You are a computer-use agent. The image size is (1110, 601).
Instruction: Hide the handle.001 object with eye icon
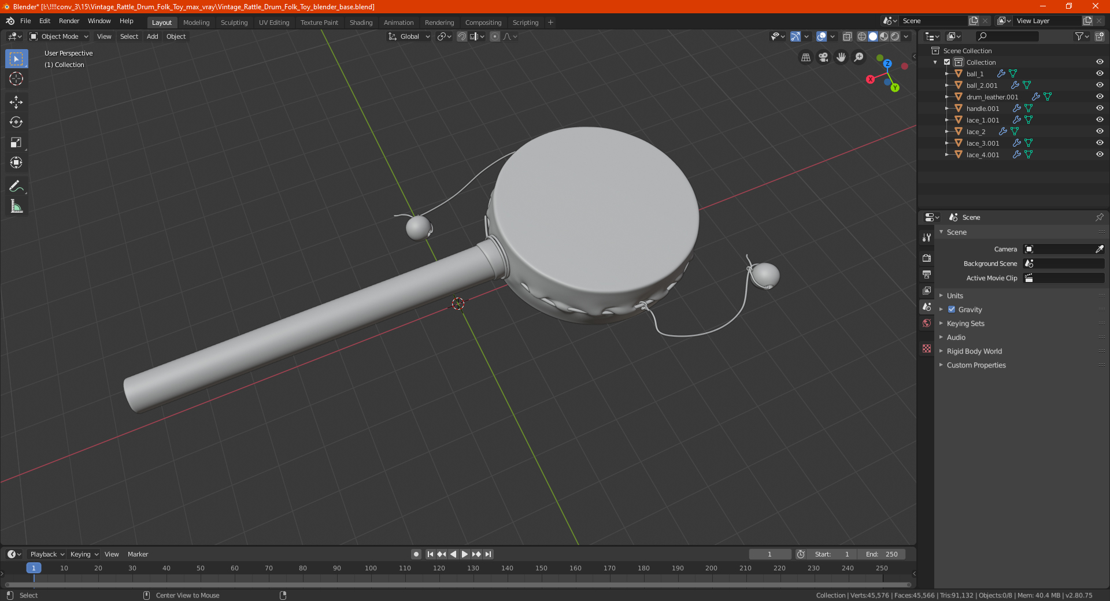pos(1100,108)
